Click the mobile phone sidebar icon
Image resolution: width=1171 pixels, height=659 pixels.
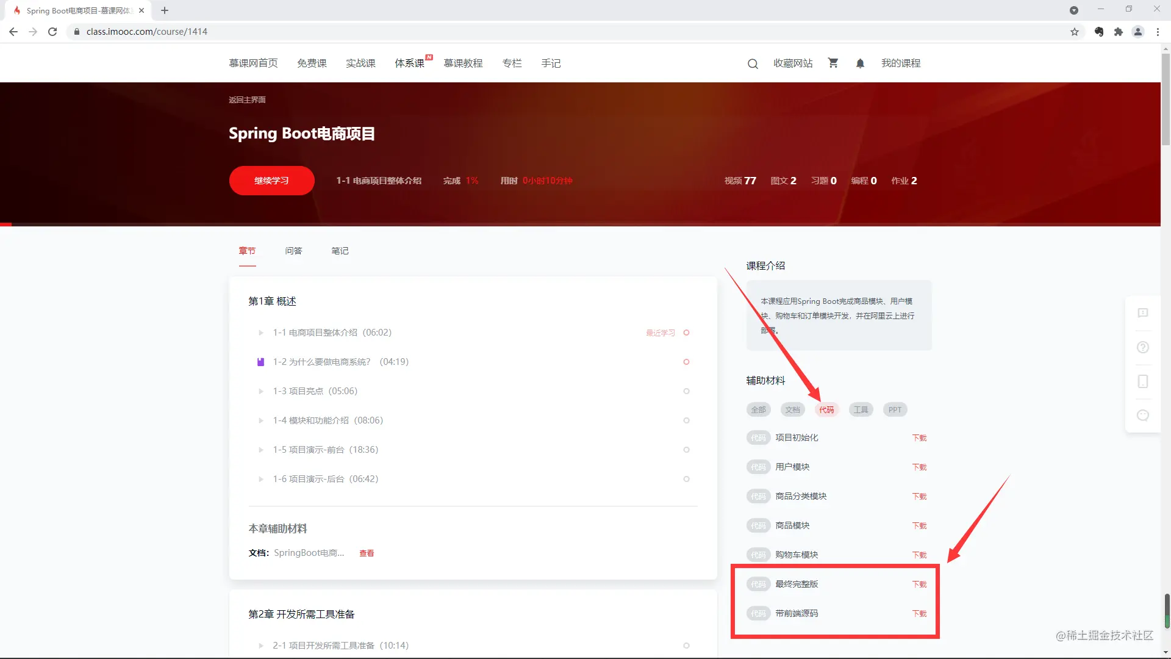pos(1143,381)
